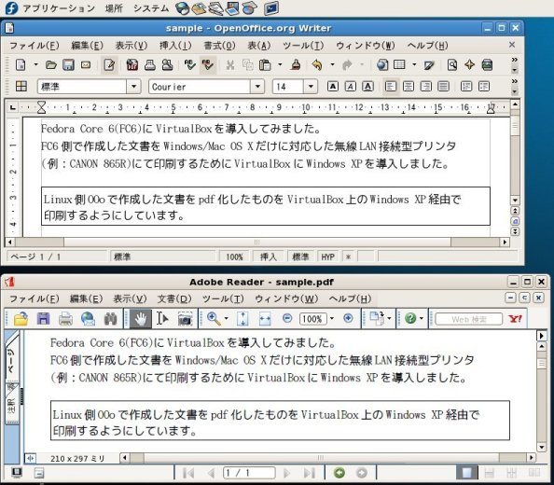Open the 文書(D) menu in Adobe Reader
The width and height of the screenshot is (554, 485).
[174, 298]
